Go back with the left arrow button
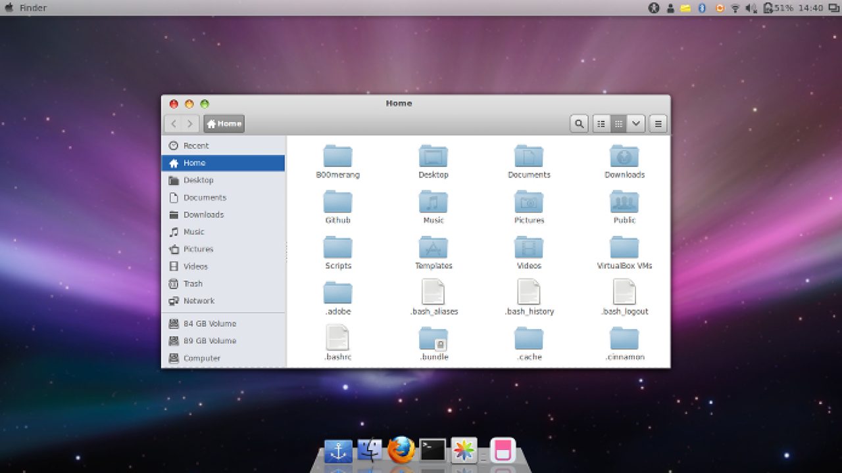The height and width of the screenshot is (473, 842). click(x=174, y=124)
